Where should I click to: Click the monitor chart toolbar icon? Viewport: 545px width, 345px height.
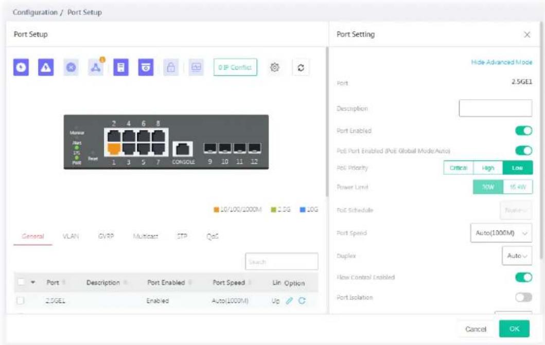point(196,67)
